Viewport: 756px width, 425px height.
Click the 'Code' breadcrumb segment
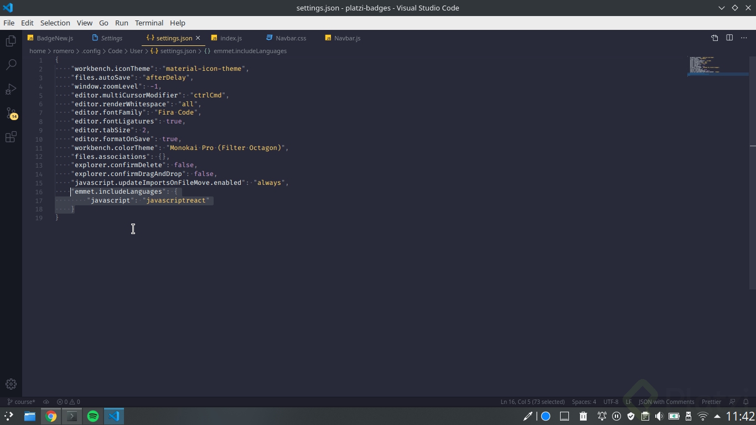pos(115,51)
